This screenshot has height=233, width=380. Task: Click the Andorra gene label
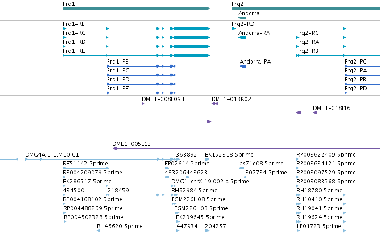249,13
